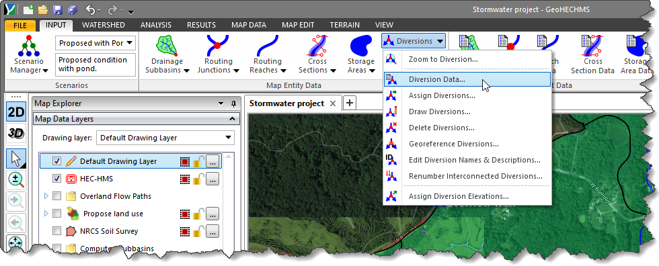Click the Save All icon in quick access toolbar
This screenshot has height=266, width=659.
[x=73, y=9]
